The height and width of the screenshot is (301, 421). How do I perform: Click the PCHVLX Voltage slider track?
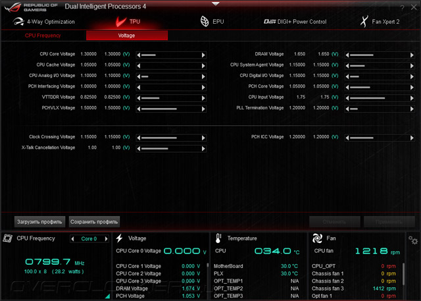click(171, 109)
